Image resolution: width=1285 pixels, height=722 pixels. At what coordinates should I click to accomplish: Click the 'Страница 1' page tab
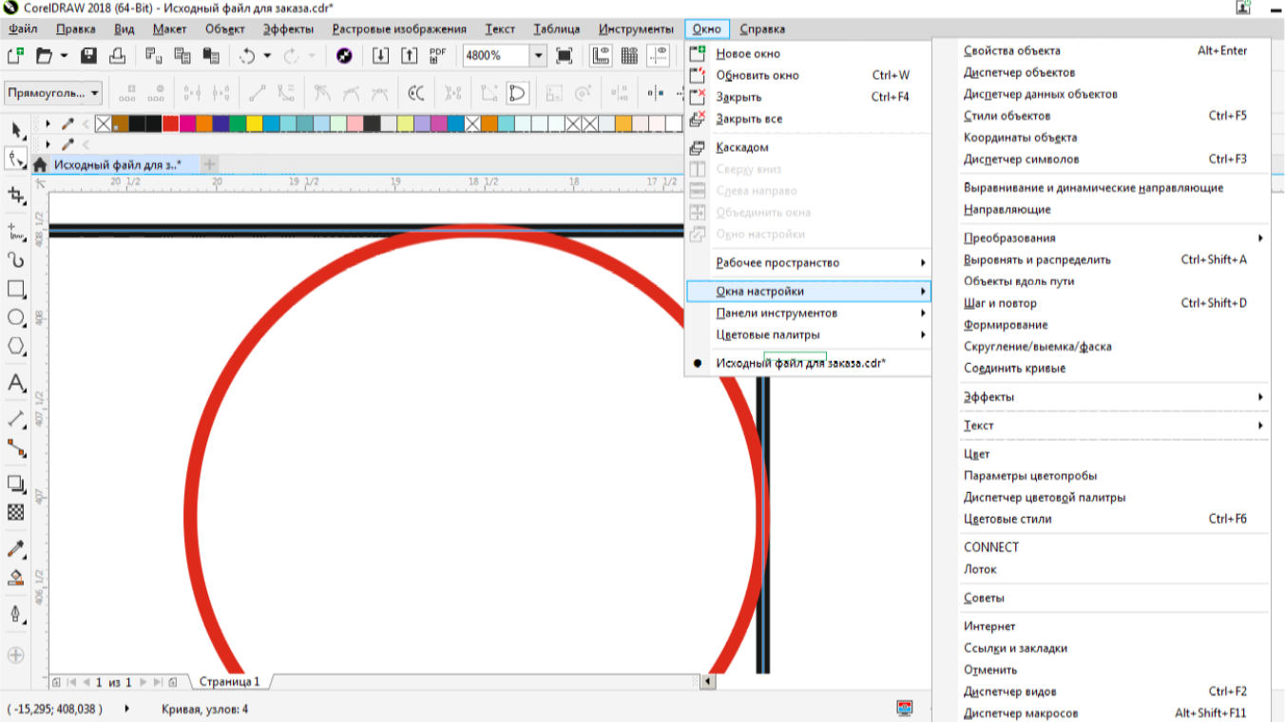coord(229,682)
